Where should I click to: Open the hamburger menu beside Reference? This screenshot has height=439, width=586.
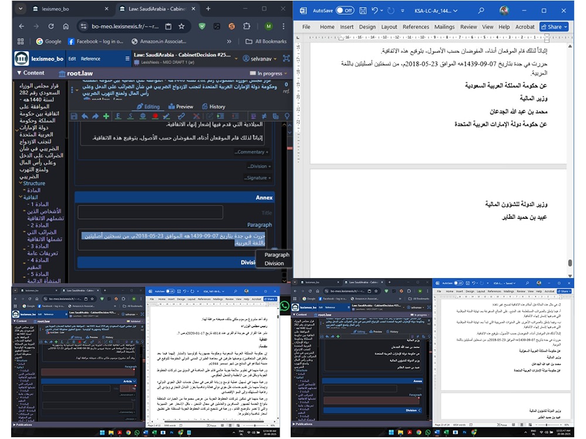127,59
